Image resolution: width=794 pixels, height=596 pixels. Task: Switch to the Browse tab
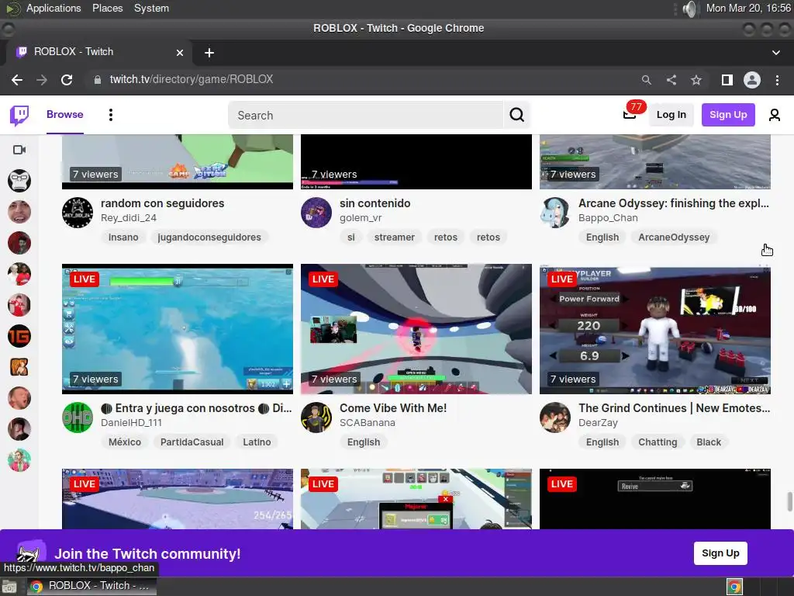(65, 115)
